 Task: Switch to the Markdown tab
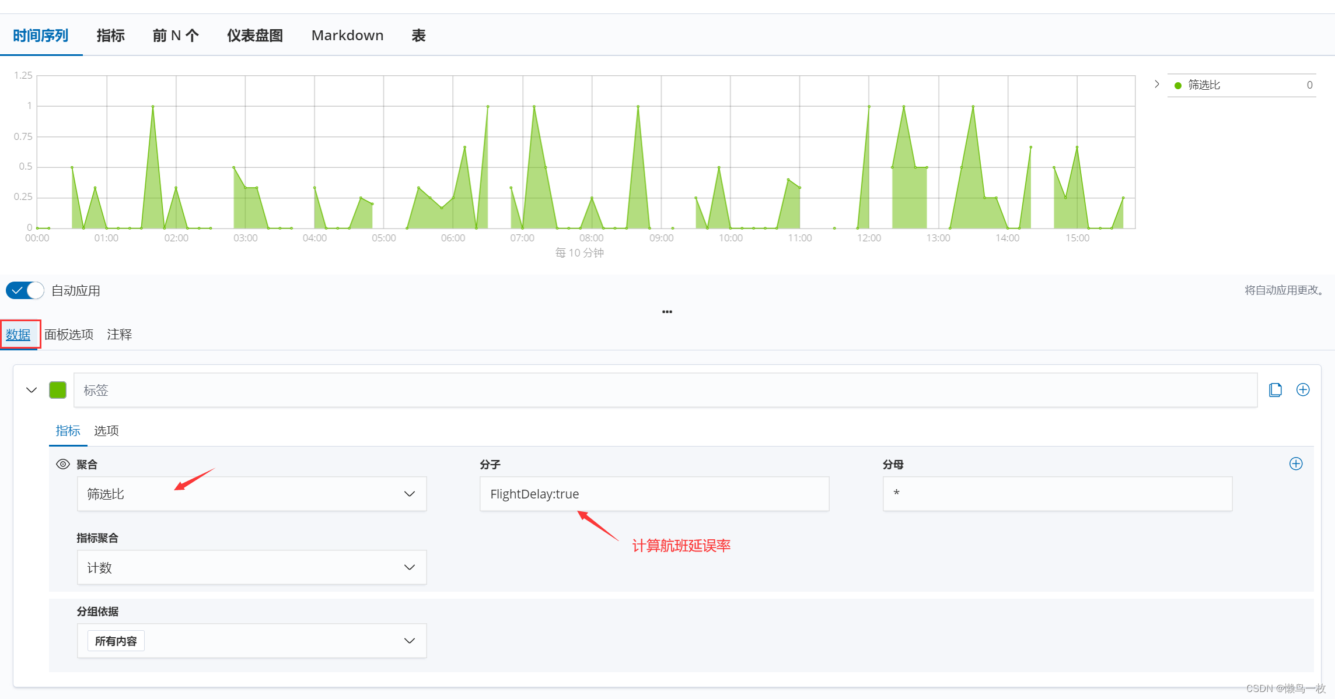[x=347, y=36]
